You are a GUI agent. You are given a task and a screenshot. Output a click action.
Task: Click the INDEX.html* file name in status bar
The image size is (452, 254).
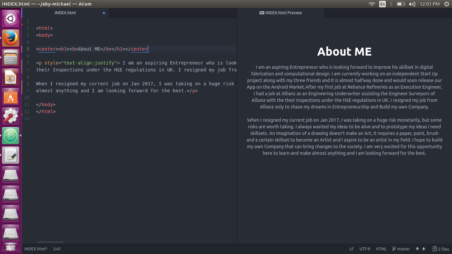coord(36,249)
